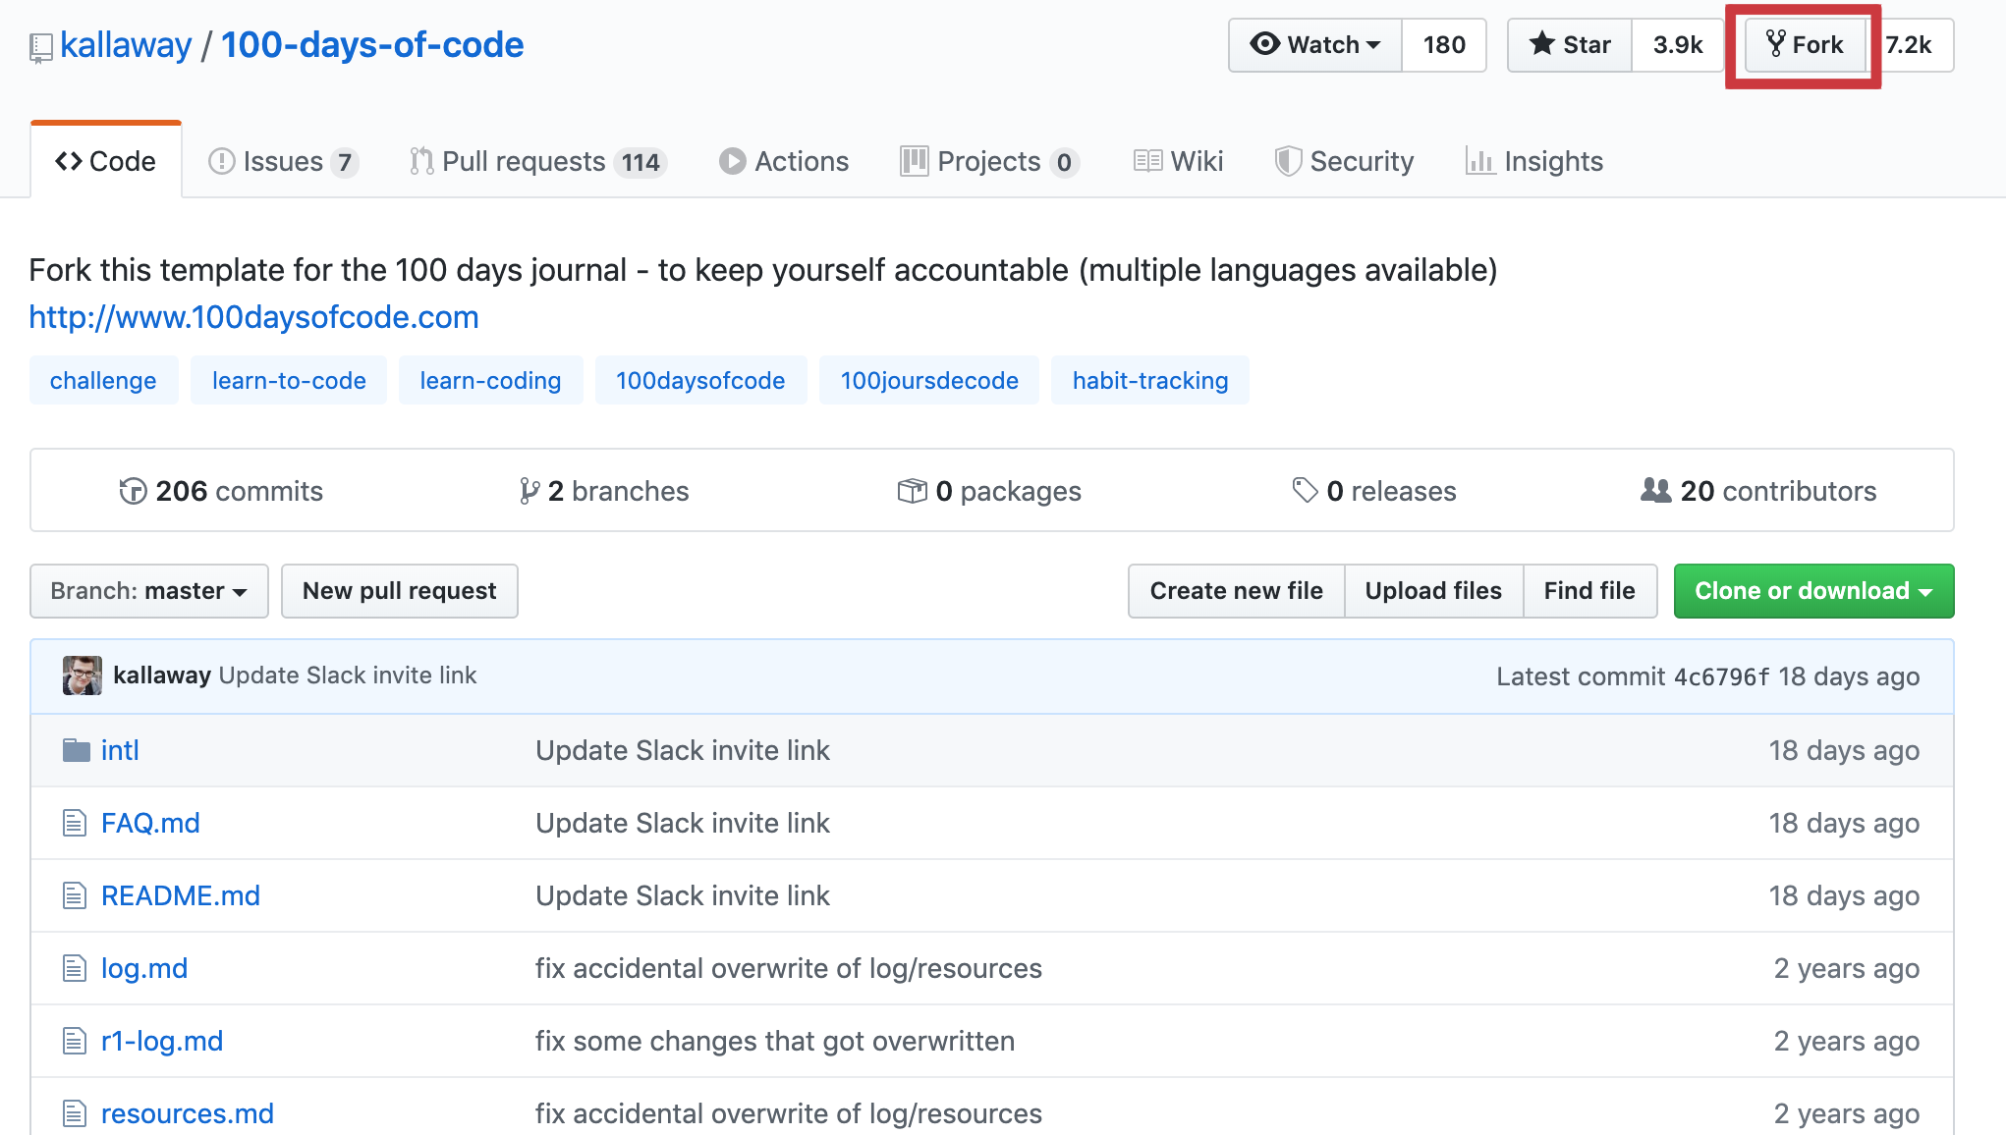Star the repository
The height and width of the screenshot is (1135, 2006).
(x=1570, y=45)
